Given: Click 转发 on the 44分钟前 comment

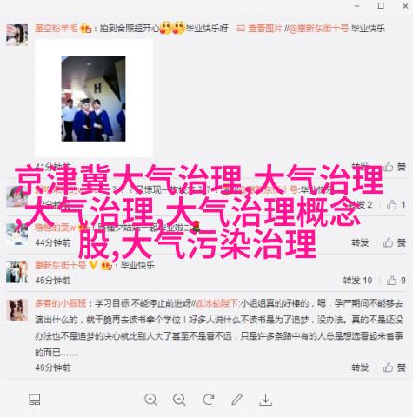Looking at the screenshot, I should (x=360, y=242).
